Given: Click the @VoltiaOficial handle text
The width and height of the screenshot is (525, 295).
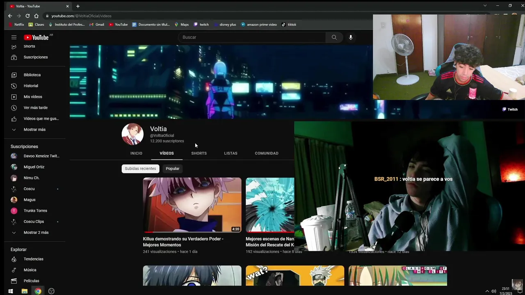Looking at the screenshot, I should [x=162, y=136].
